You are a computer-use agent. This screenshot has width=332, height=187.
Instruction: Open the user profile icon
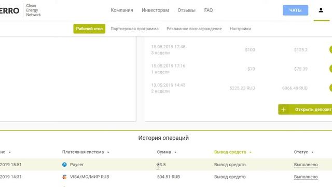click(x=321, y=10)
